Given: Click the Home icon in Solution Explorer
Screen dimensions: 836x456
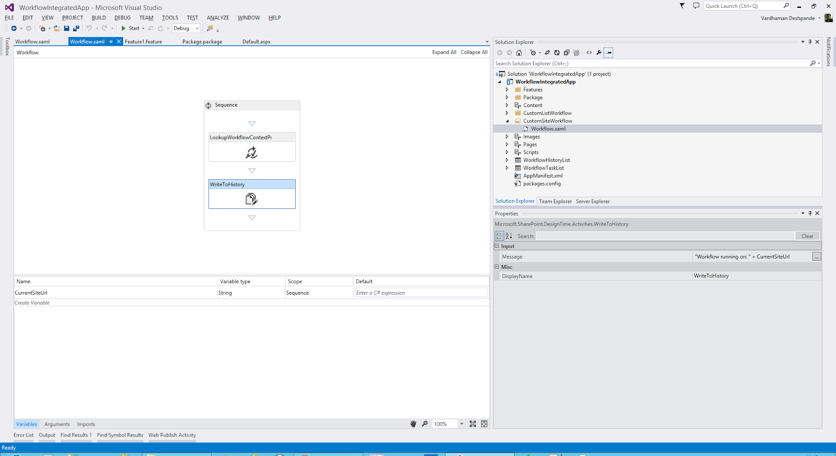Looking at the screenshot, I should tap(519, 53).
